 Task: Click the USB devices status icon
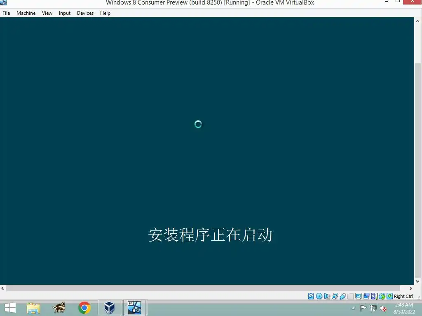(x=342, y=296)
